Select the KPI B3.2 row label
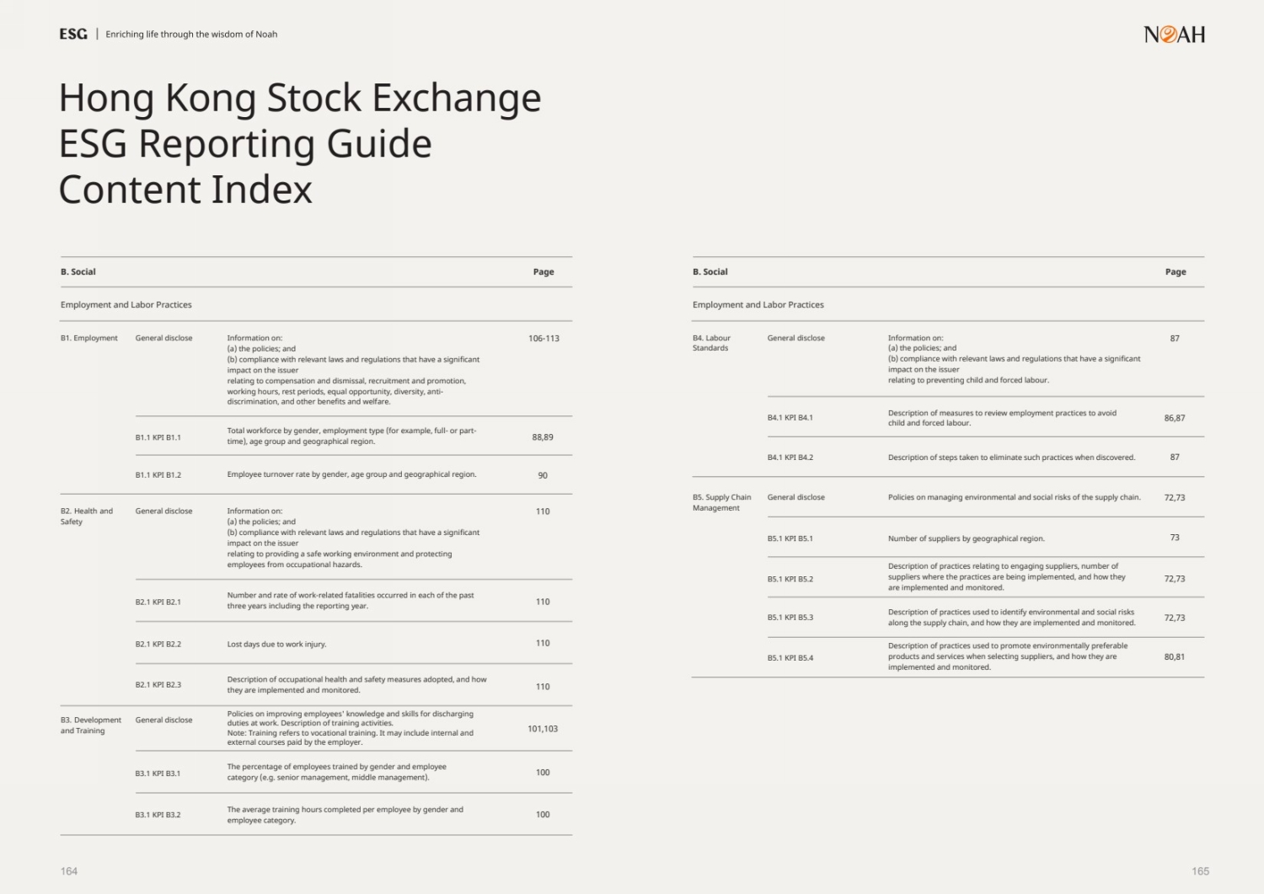 click(x=158, y=815)
